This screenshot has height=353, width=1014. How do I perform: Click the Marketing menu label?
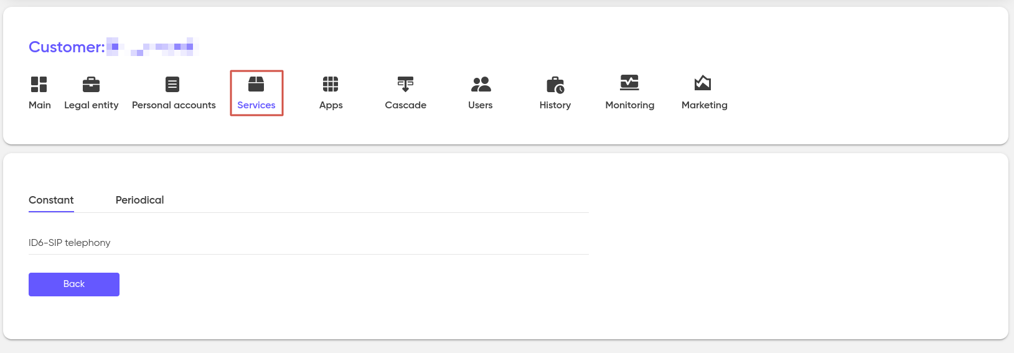[704, 105]
